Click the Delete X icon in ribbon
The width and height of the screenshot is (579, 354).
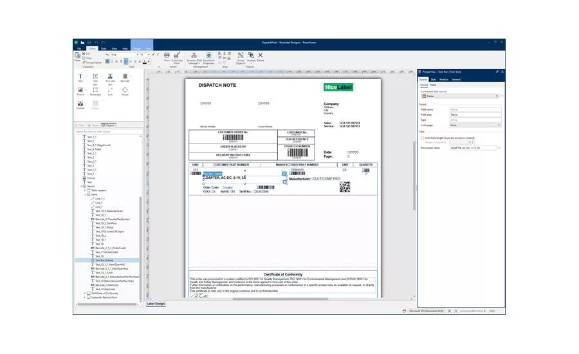click(x=261, y=57)
